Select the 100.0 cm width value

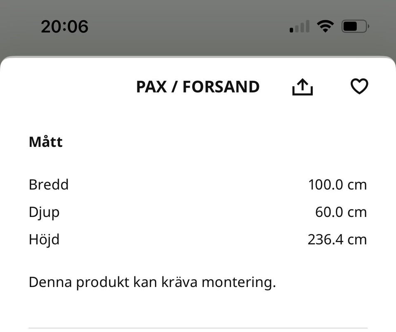(x=337, y=184)
